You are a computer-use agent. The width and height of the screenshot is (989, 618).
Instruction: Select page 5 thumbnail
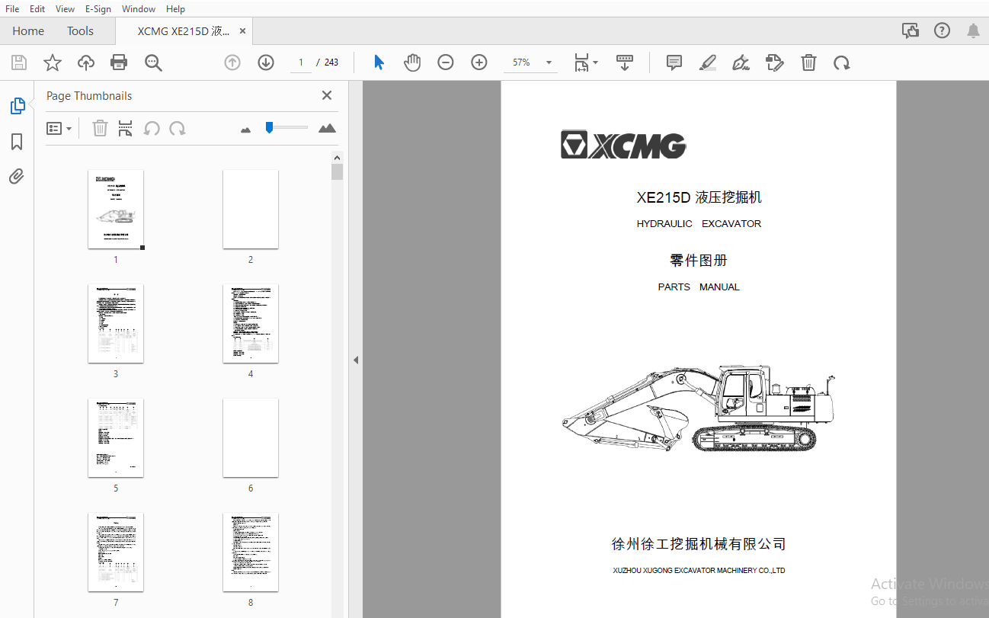point(116,438)
